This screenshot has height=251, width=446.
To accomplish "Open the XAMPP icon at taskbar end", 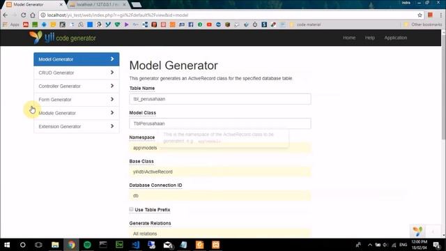I will click(x=215, y=245).
